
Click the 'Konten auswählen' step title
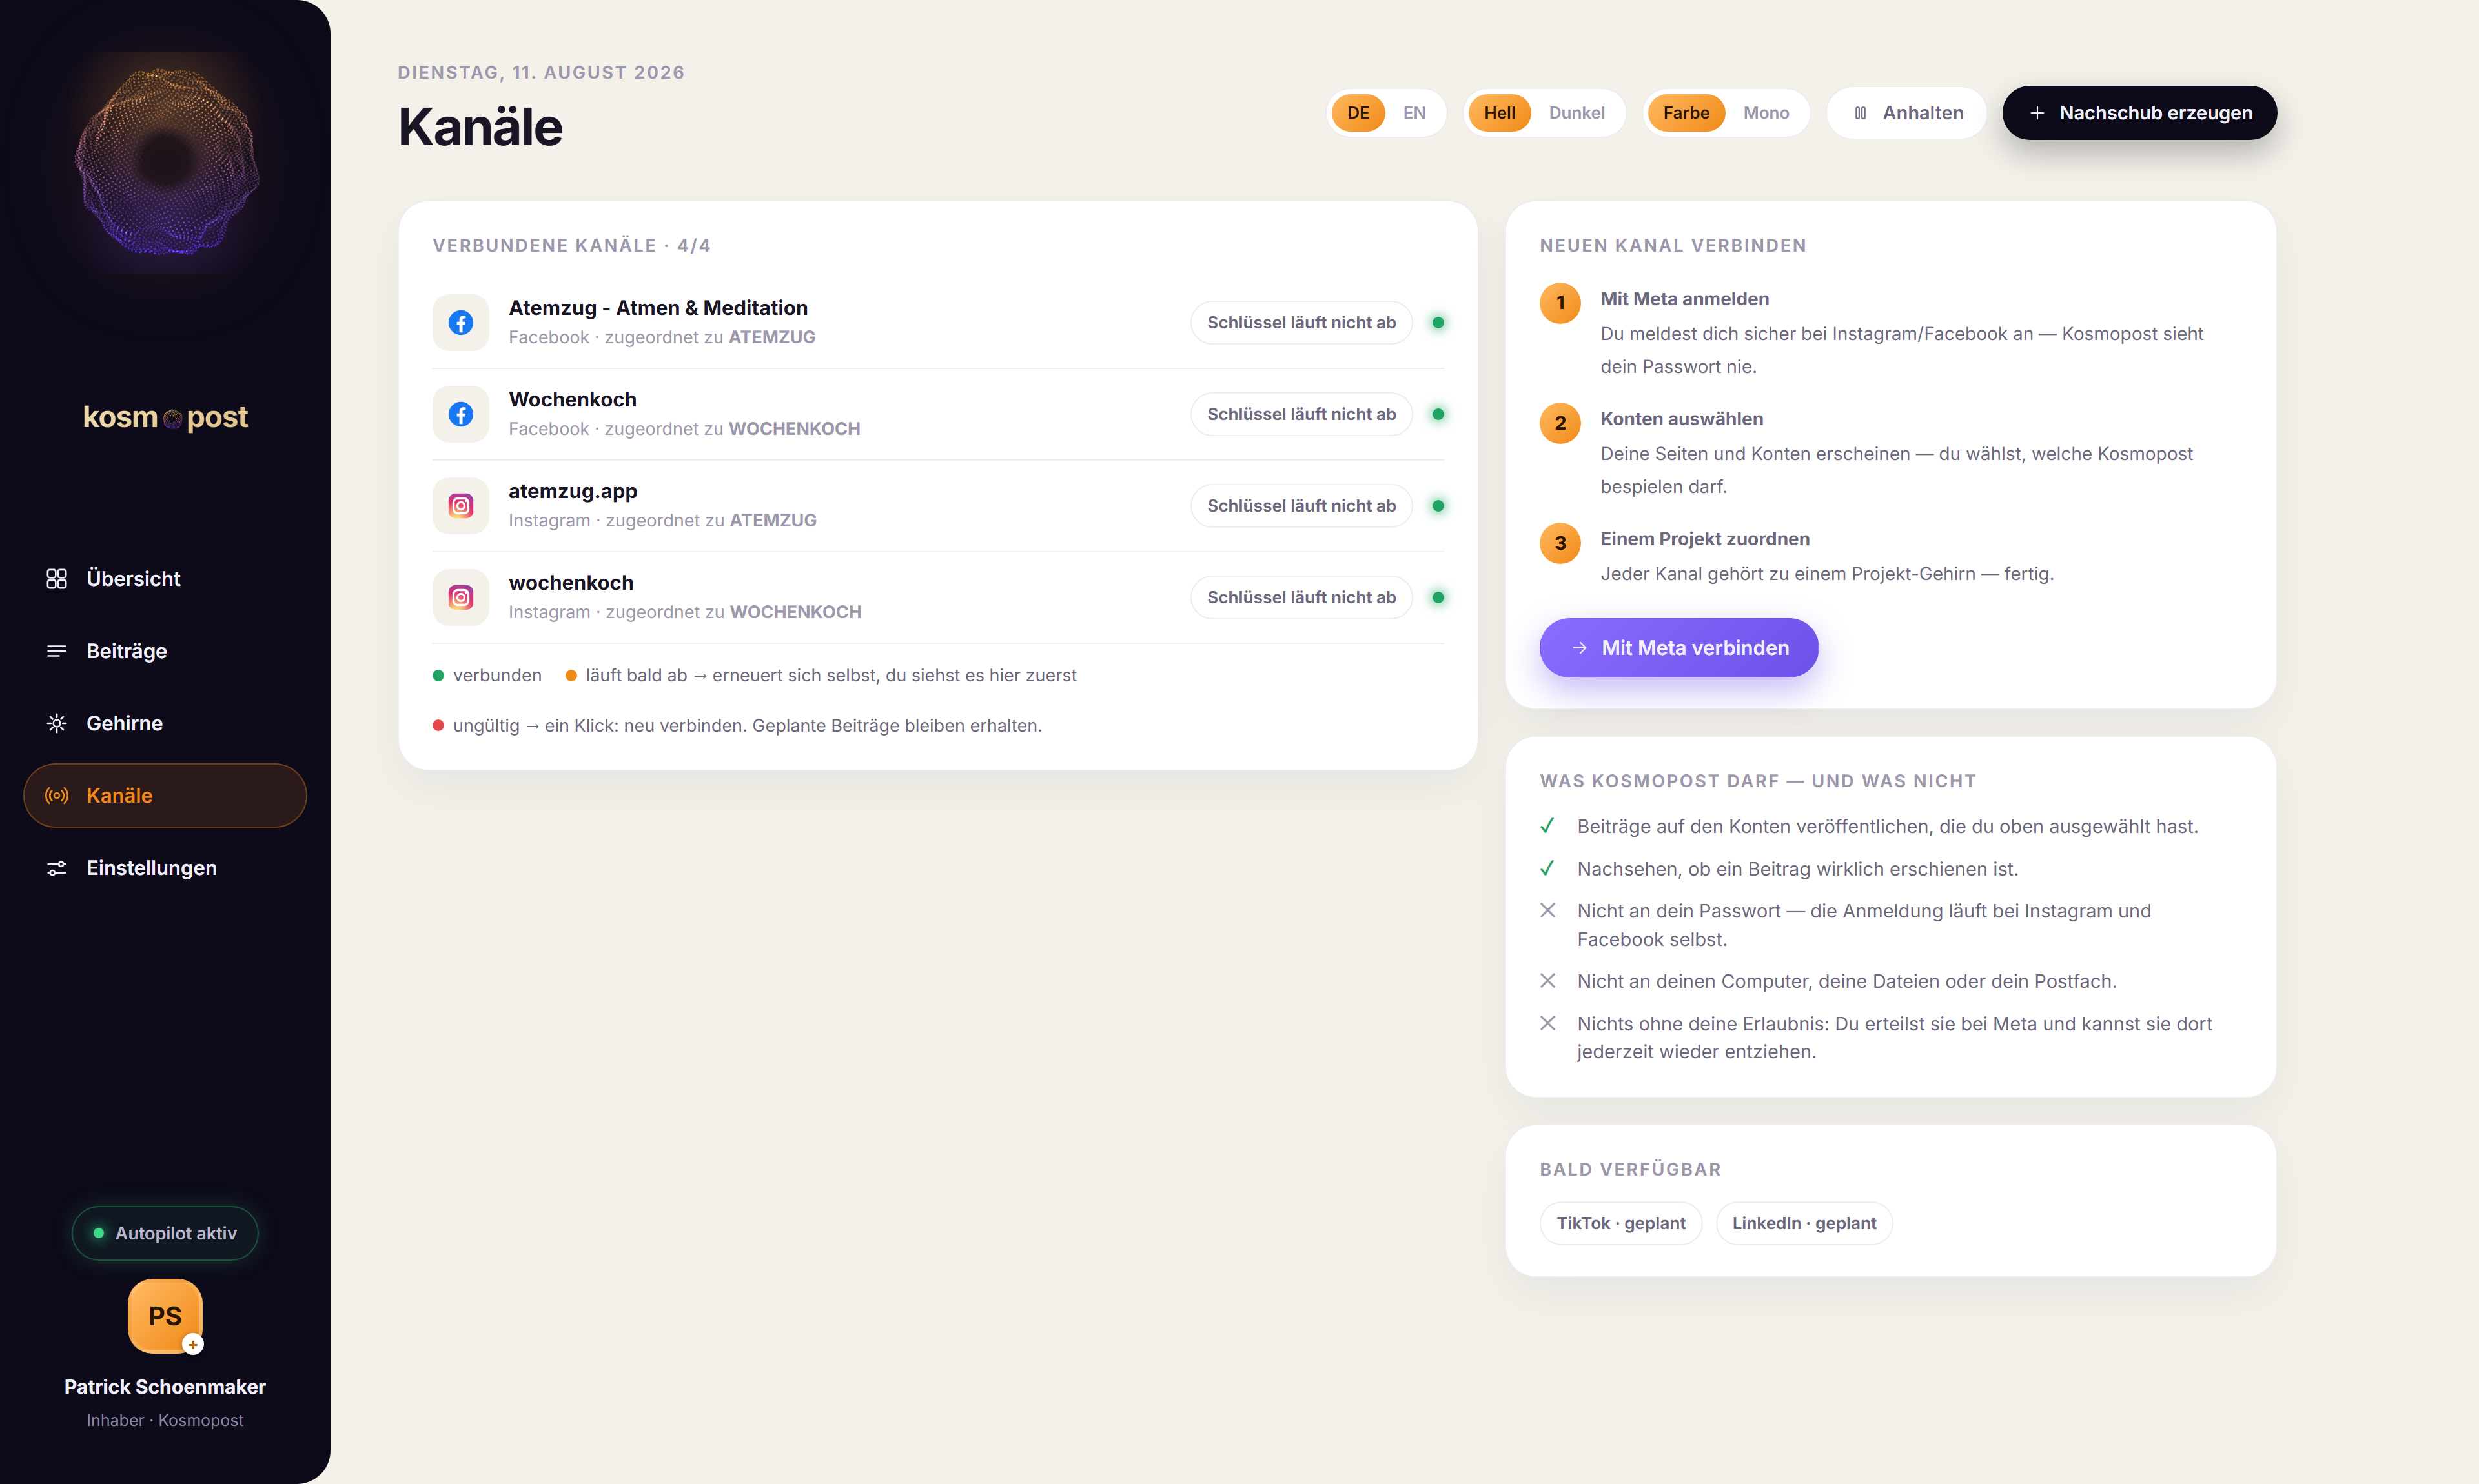pyautogui.click(x=1682, y=419)
